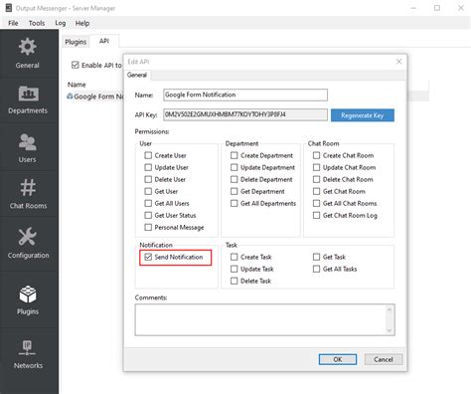The image size is (471, 394).
Task: Click inside the Comments text box
Action: pos(260,319)
